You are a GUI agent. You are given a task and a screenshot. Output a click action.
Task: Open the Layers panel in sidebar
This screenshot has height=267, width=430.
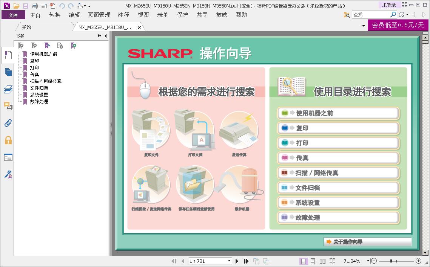tap(8, 89)
